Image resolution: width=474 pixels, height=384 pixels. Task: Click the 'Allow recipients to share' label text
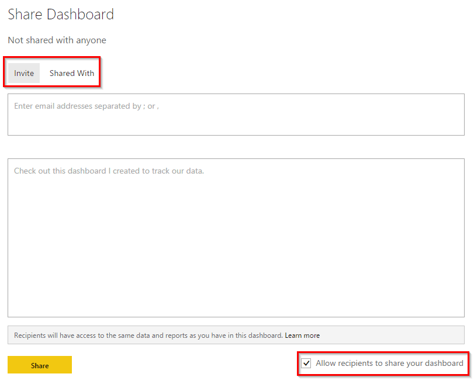point(389,364)
